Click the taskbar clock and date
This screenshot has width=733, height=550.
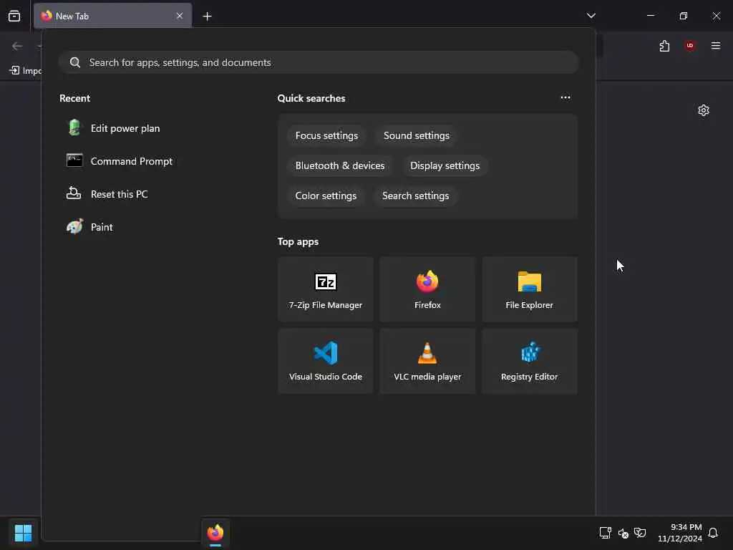click(679, 533)
